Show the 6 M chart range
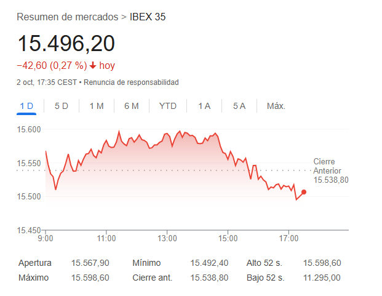The image size is (382, 296). (x=132, y=106)
